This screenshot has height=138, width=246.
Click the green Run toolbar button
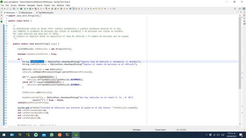click(30, 9)
